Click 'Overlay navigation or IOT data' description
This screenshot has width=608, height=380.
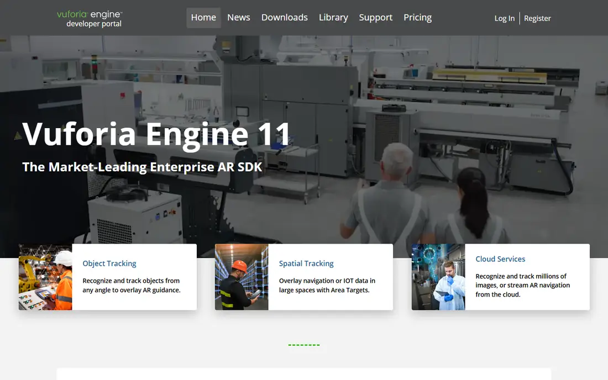[x=327, y=286]
